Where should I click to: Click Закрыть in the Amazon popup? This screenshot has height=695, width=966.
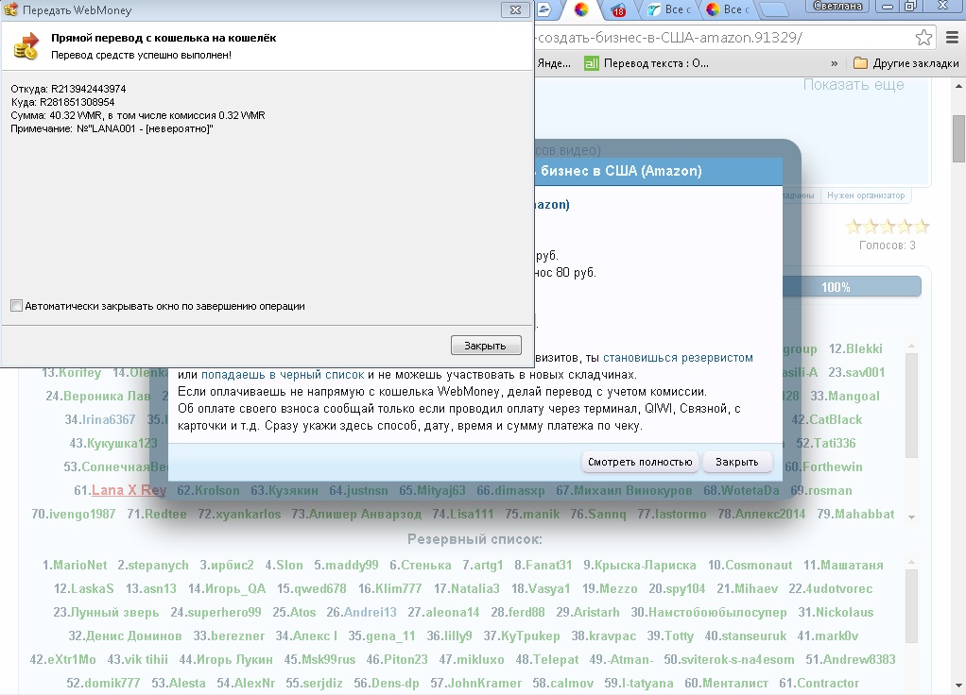point(737,462)
